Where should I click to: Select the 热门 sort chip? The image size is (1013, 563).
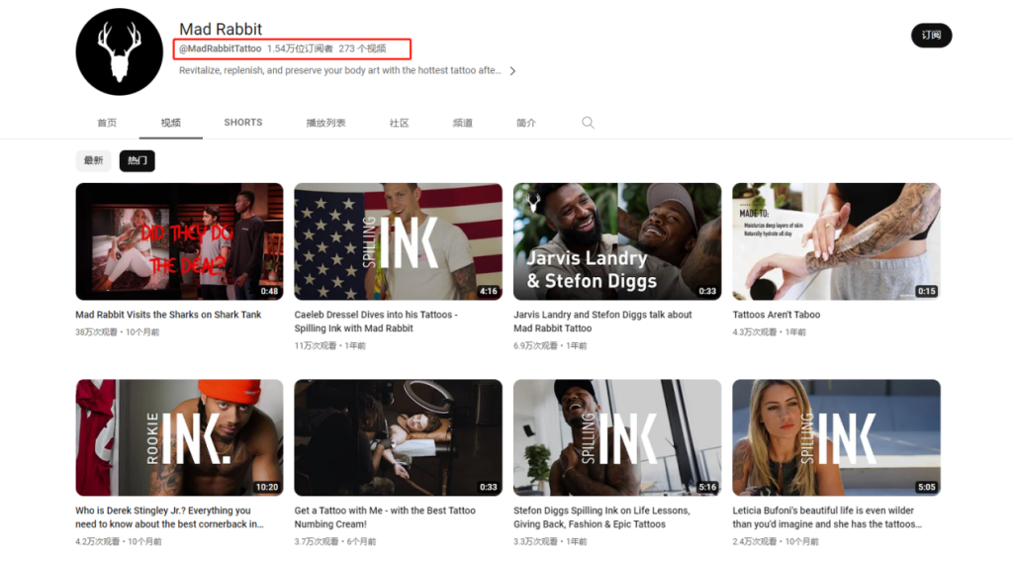pos(137,160)
